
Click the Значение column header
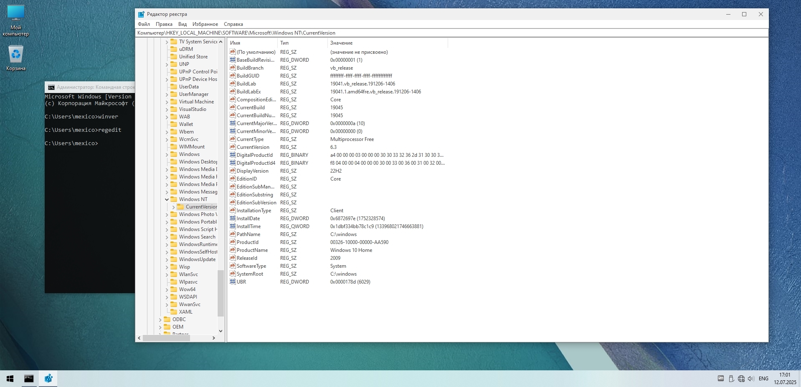pos(388,43)
